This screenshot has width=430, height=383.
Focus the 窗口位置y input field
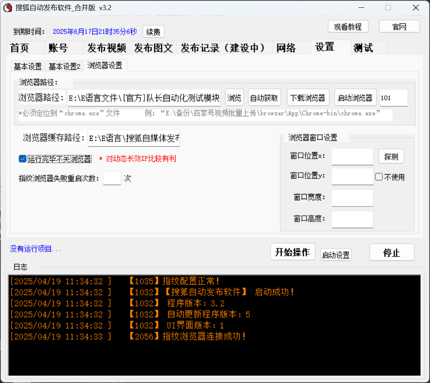tap(352, 177)
